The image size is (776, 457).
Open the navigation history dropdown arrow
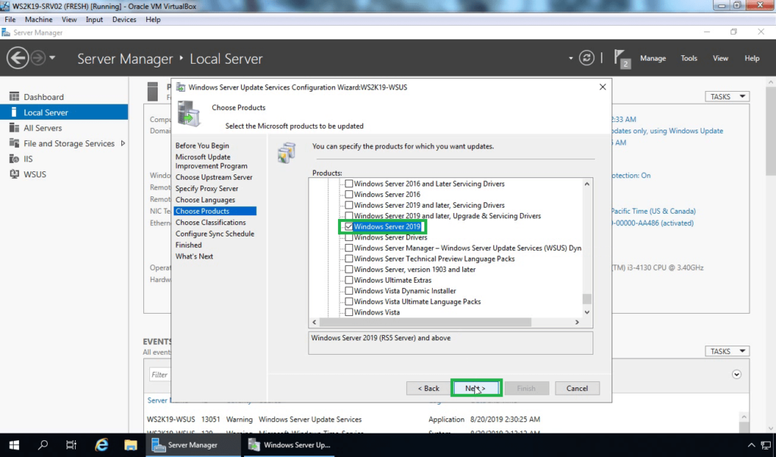tap(52, 58)
